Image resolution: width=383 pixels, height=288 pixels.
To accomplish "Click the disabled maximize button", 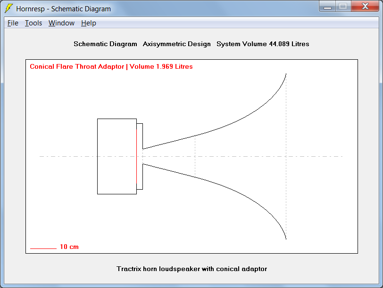I will click(x=343, y=6).
